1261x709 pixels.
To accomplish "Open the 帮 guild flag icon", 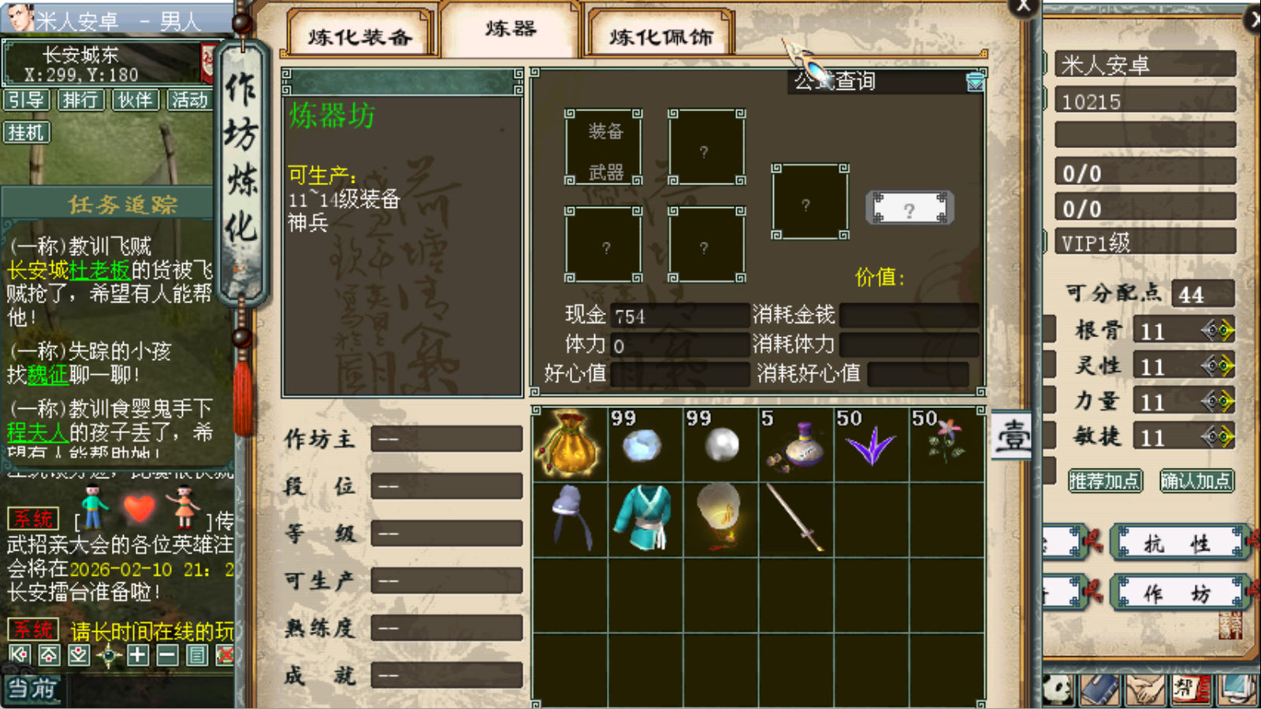I will (1191, 689).
